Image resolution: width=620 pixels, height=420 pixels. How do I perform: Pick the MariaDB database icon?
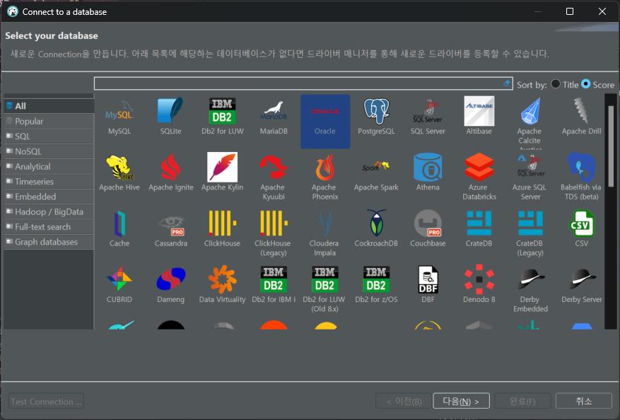[274, 117]
